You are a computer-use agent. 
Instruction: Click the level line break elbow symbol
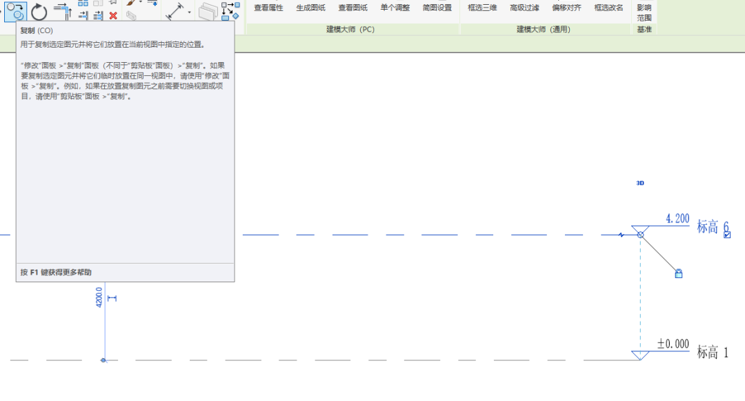point(622,235)
